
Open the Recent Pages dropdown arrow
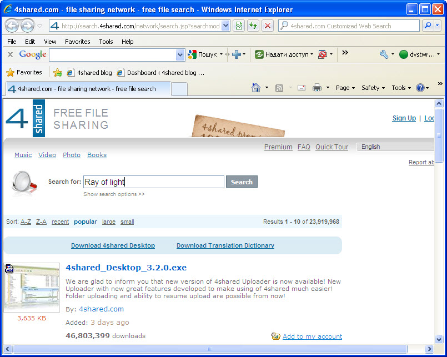pos(40,26)
